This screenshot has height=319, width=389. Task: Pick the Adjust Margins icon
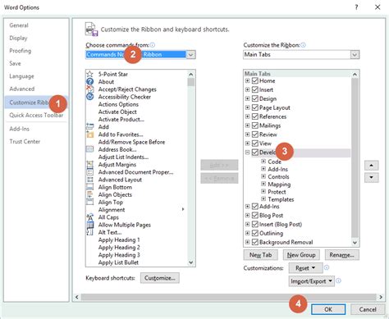coord(89,164)
